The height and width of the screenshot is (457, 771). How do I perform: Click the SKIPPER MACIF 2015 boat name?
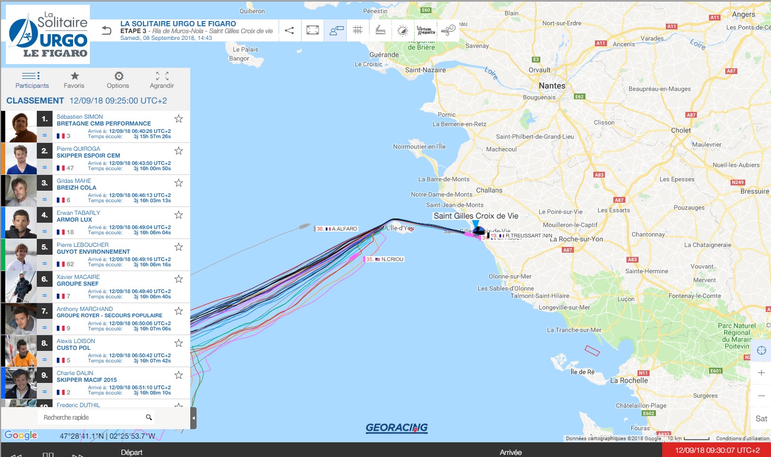tap(87, 380)
